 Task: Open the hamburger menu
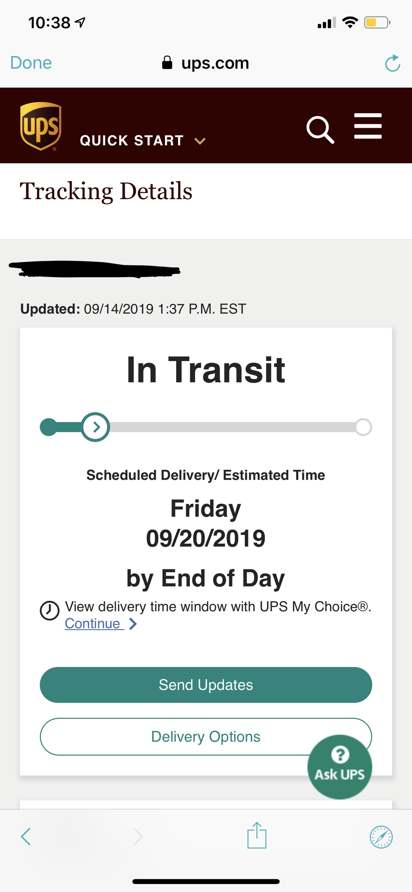pos(368,126)
